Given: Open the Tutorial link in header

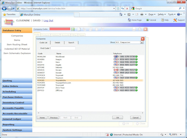Looking at the screenshot, I should (151, 20).
